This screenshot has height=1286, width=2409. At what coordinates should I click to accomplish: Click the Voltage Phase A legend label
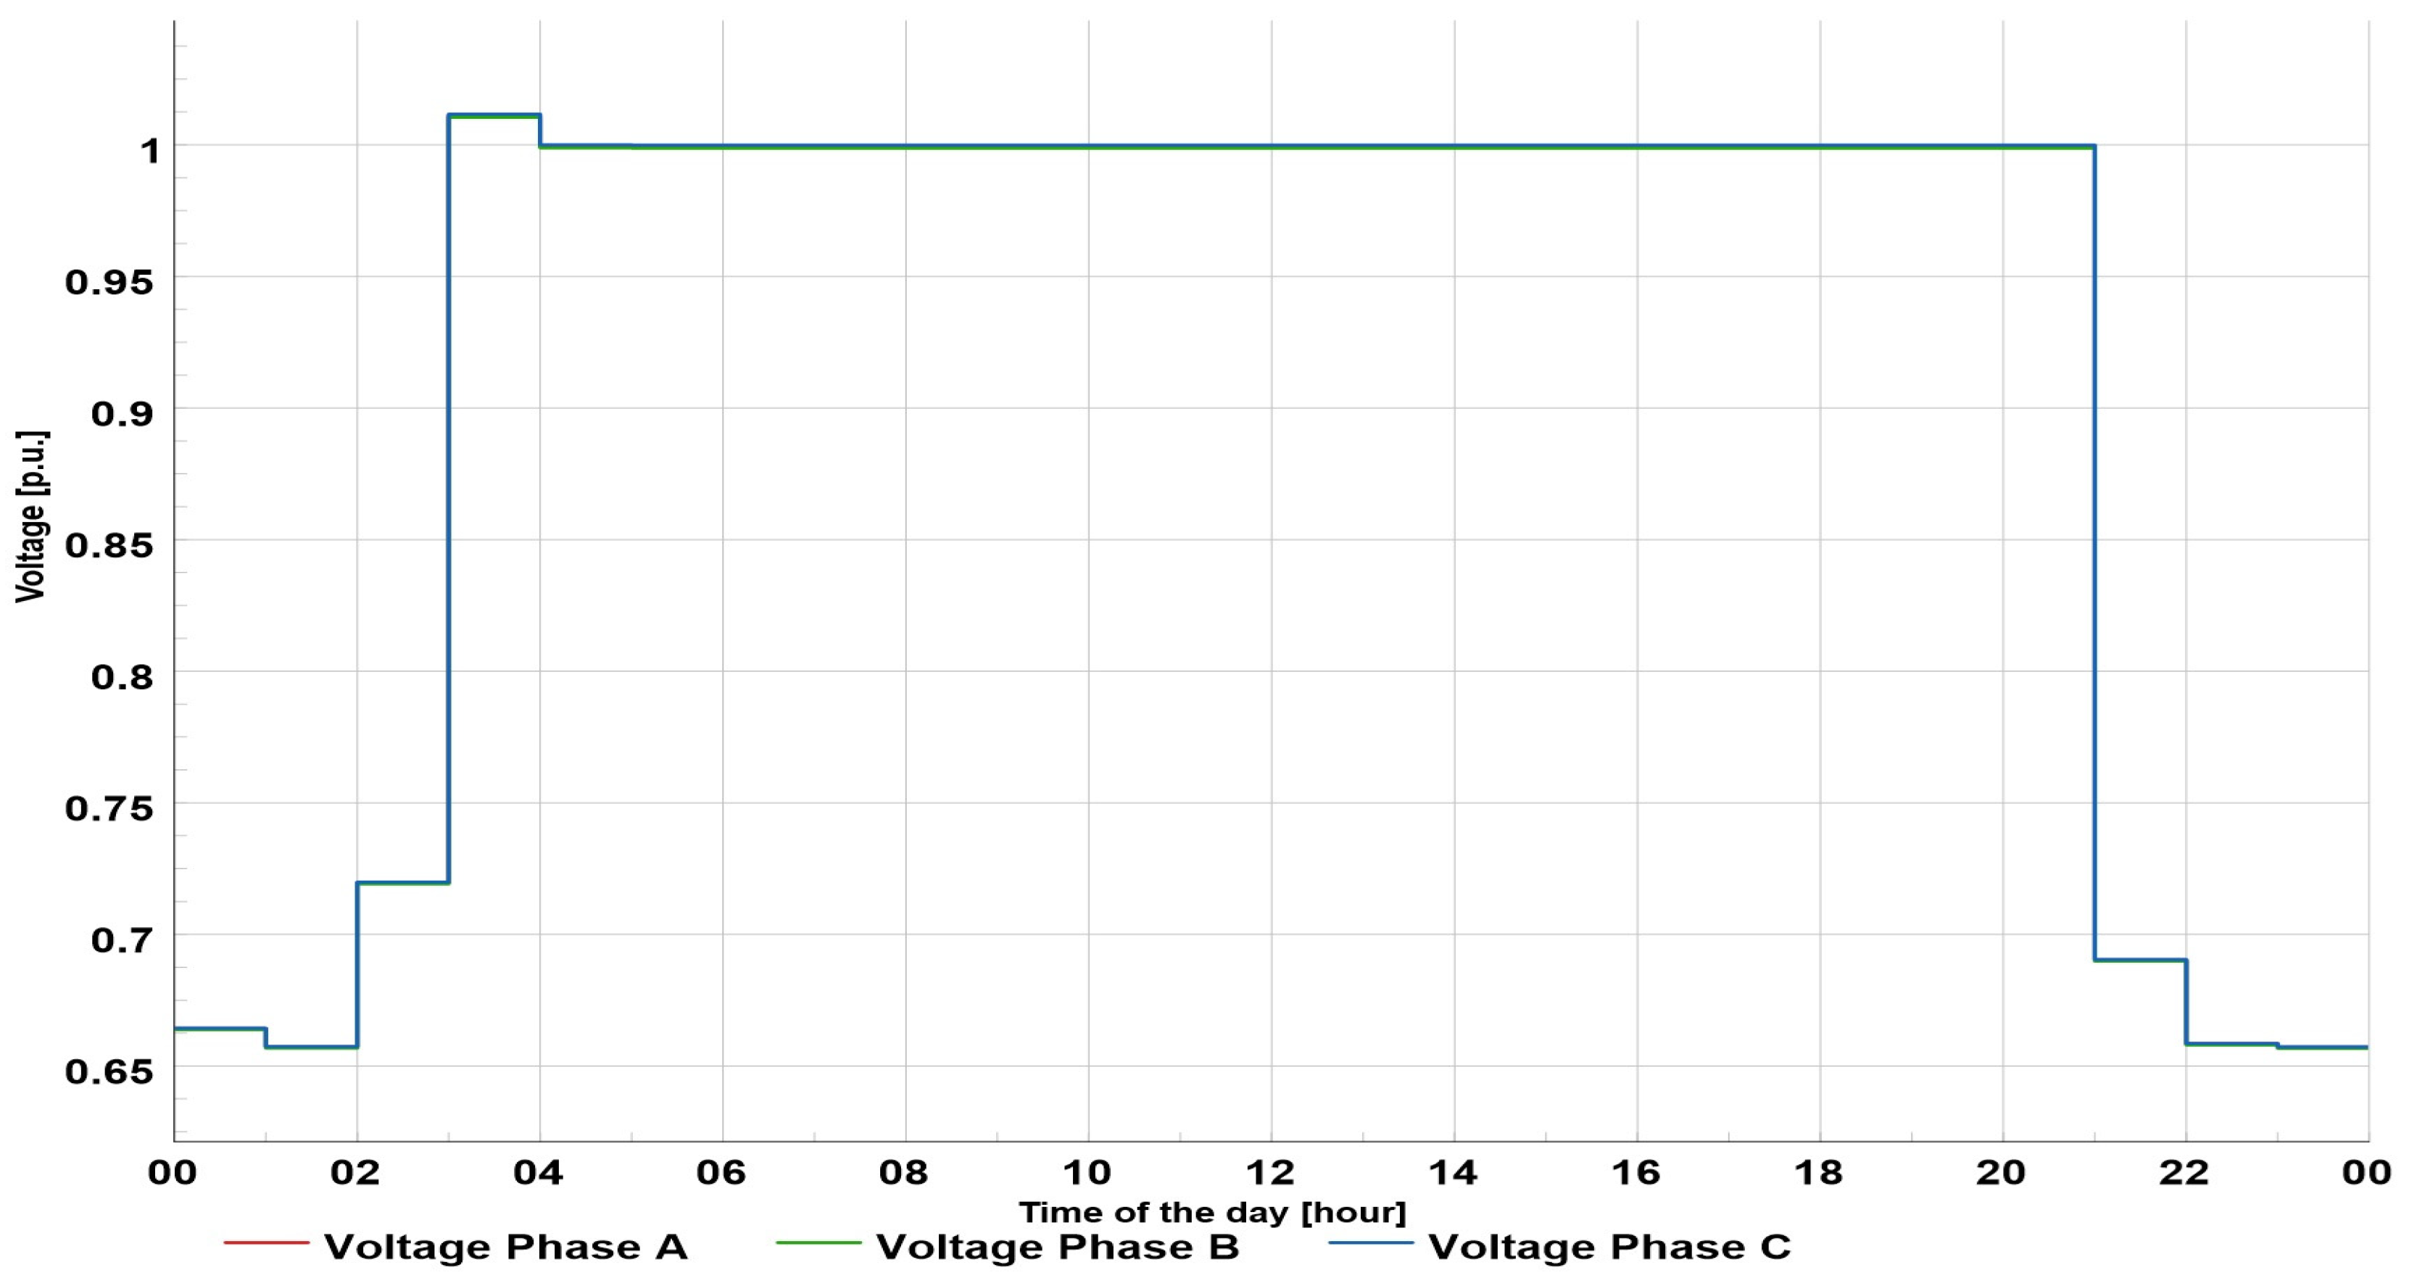pyautogui.click(x=505, y=1247)
